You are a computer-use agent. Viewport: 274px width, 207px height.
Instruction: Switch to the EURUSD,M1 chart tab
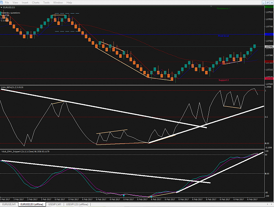(x=9, y=204)
